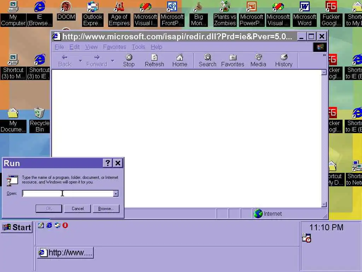Expand Forward button history dropdown arrow

[x=112, y=61]
